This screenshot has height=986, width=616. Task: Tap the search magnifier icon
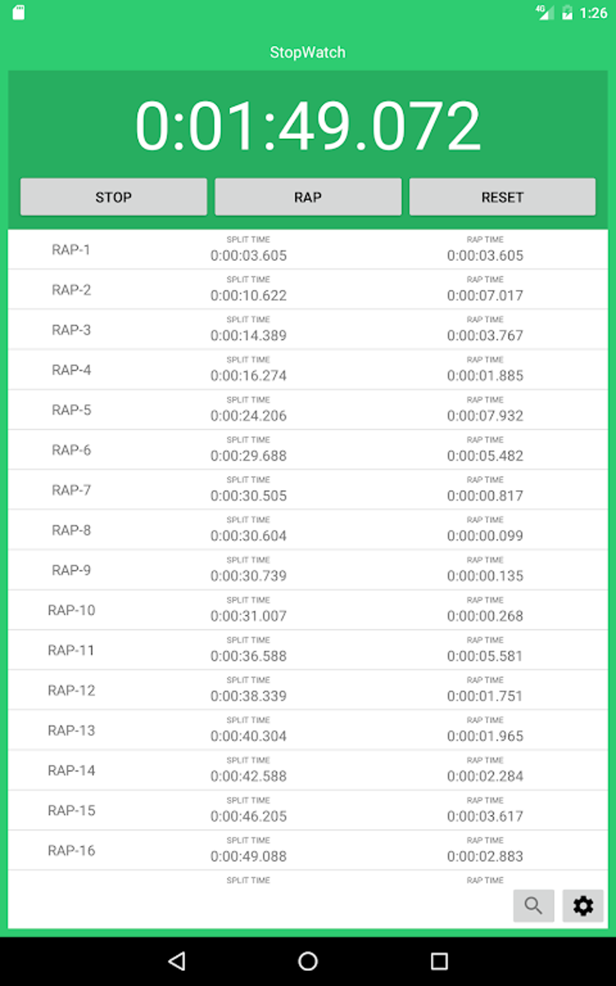pos(533,905)
